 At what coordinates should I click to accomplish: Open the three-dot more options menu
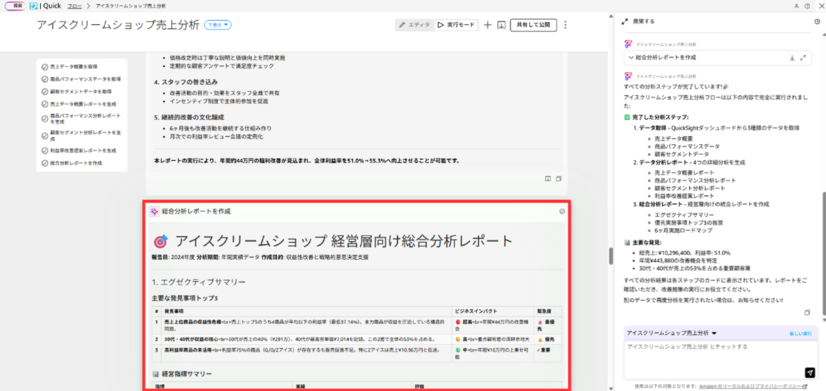click(x=565, y=25)
